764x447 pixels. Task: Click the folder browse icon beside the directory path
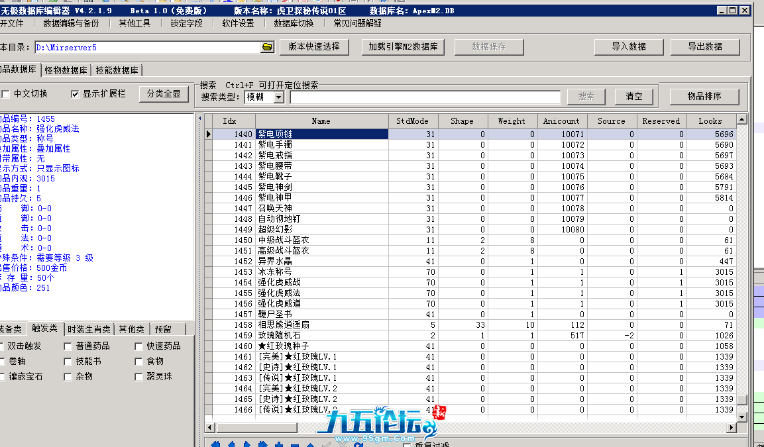tap(268, 47)
